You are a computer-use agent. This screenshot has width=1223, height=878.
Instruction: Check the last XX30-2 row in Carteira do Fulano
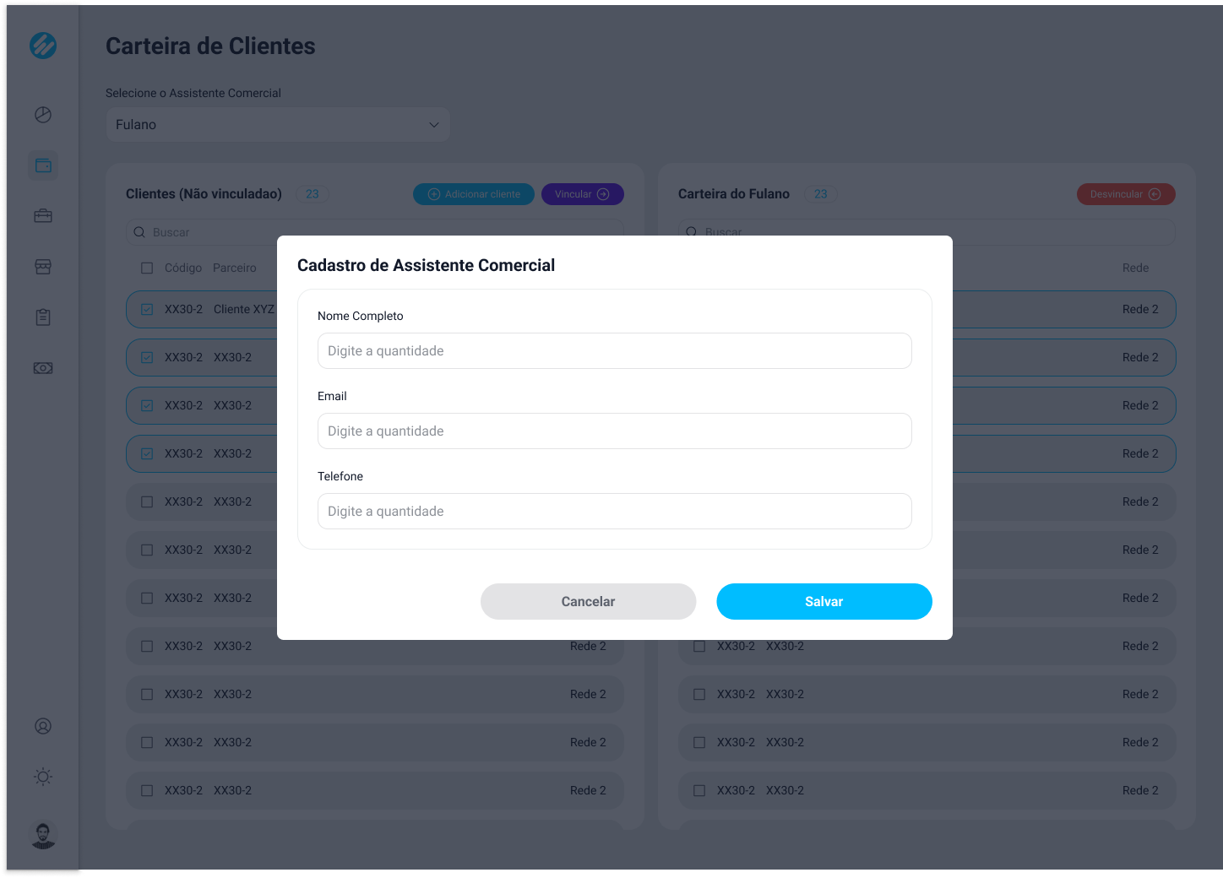[x=699, y=790]
